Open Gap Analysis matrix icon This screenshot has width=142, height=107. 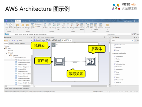click(96, 25)
